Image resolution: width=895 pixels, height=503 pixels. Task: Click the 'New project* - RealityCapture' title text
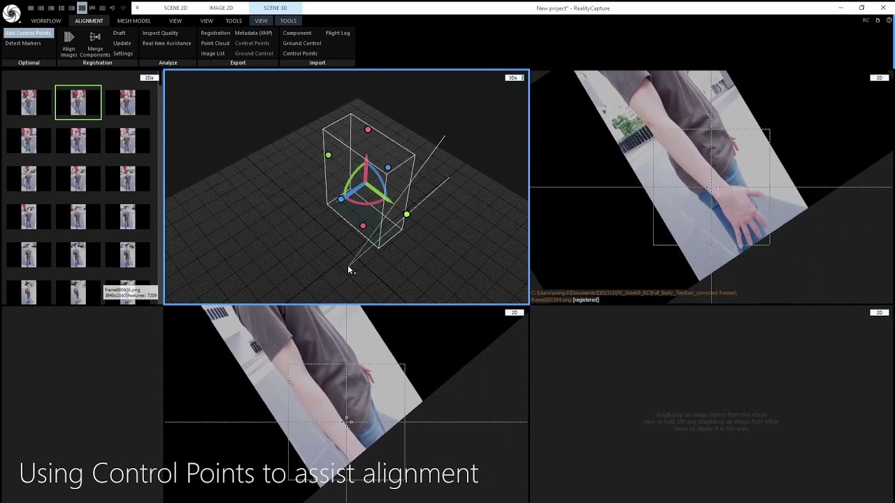(573, 8)
